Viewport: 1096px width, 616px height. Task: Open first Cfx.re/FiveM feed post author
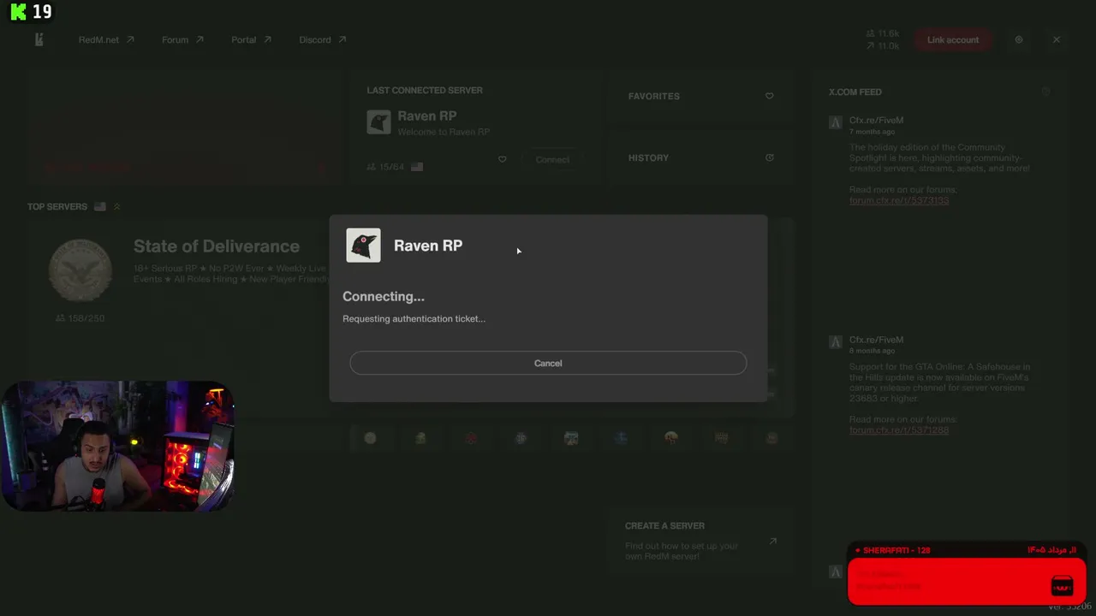coord(876,121)
